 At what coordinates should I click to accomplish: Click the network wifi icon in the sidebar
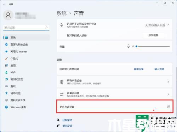click(6, 52)
